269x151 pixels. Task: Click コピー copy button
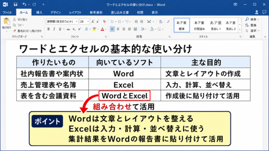click(x=18, y=25)
